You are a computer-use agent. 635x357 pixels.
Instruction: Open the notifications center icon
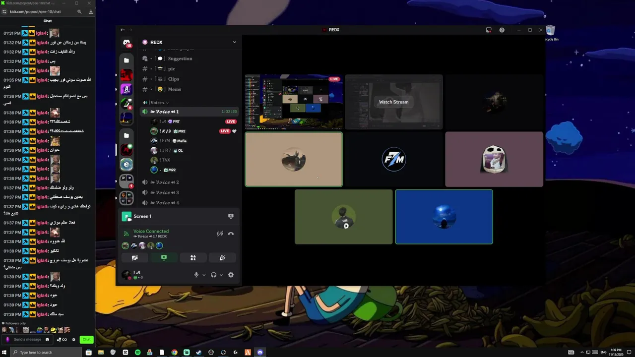(x=629, y=353)
